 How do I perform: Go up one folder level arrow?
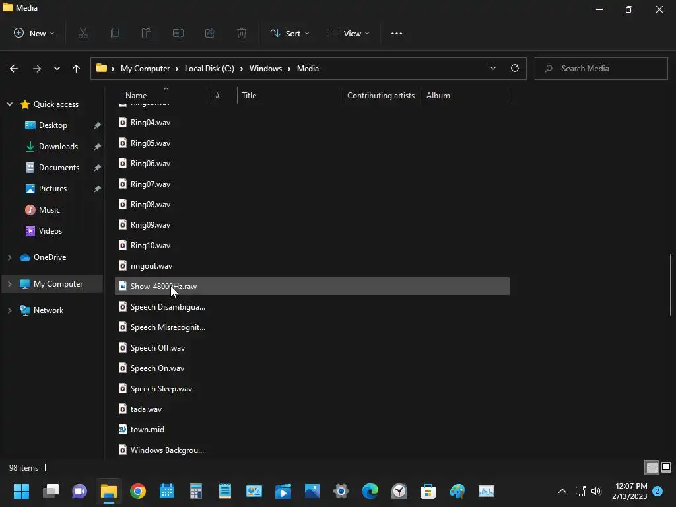77,69
